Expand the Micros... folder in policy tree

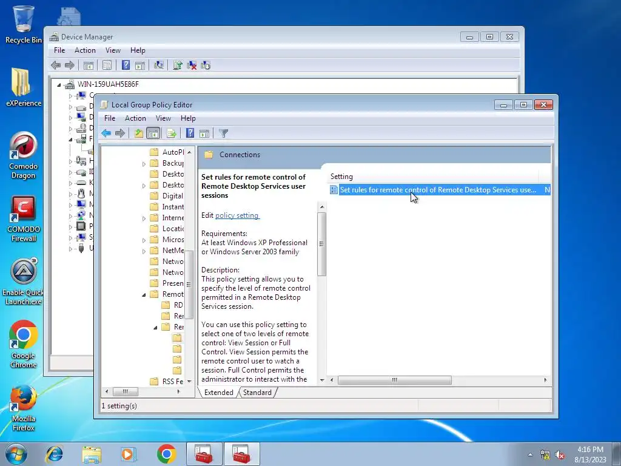tap(144, 240)
